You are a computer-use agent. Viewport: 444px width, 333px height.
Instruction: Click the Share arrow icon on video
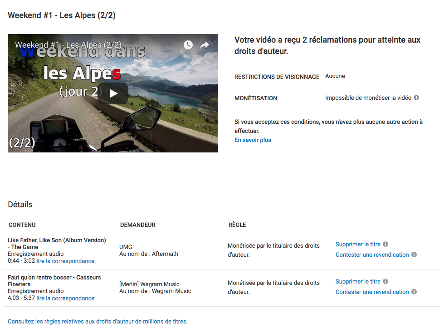[205, 45]
